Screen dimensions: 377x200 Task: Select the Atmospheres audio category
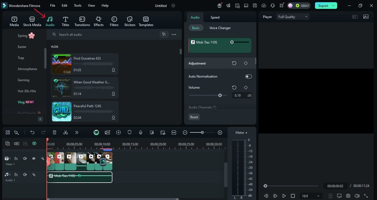coord(27,69)
